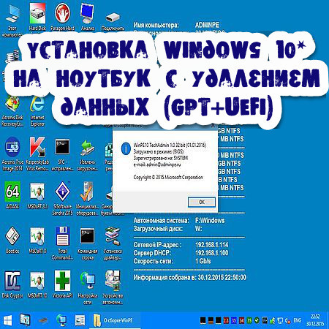The height and width of the screenshot is (329, 329).
Task: Click the red tray temperature icon 34
Action: click(241, 320)
